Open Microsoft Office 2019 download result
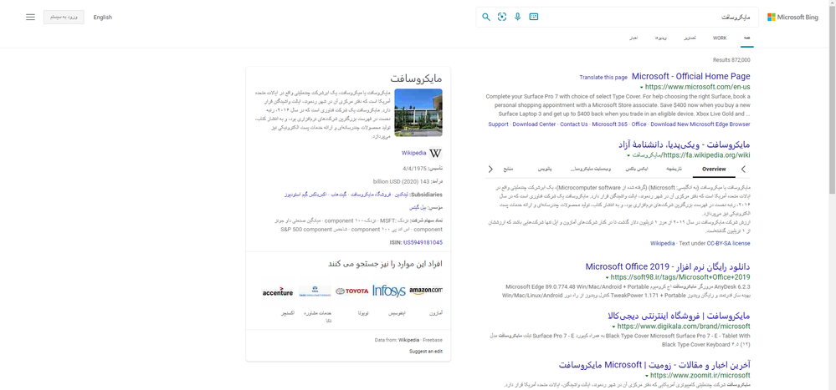The width and height of the screenshot is (836, 390). (668, 266)
